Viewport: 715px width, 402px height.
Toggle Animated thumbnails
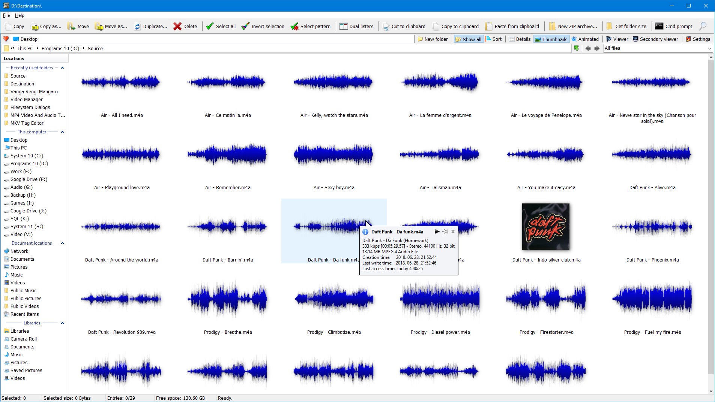click(x=585, y=39)
